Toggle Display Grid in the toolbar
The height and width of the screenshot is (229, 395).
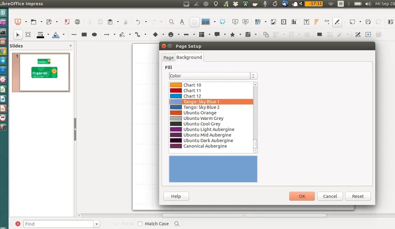(x=195, y=22)
